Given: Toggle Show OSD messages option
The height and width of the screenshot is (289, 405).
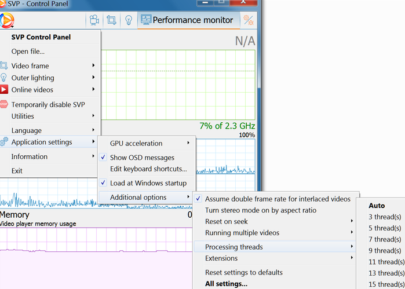Looking at the screenshot, I should pyautogui.click(x=142, y=158).
